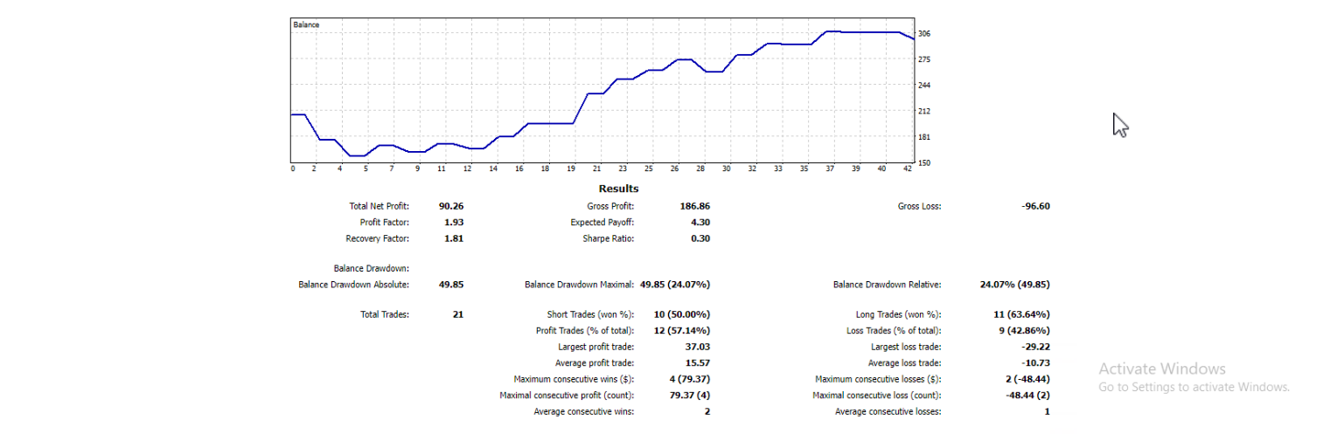Click the Profit Factor label
Viewport: 1330px width, 434px height.
[384, 223]
